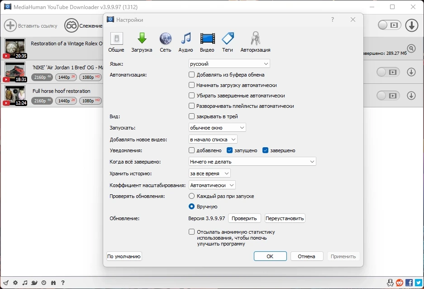Image resolution: width=424 pixels, height=289 pixels.
Task: Toggle video switch for horse hoof row
Action: coord(388,96)
